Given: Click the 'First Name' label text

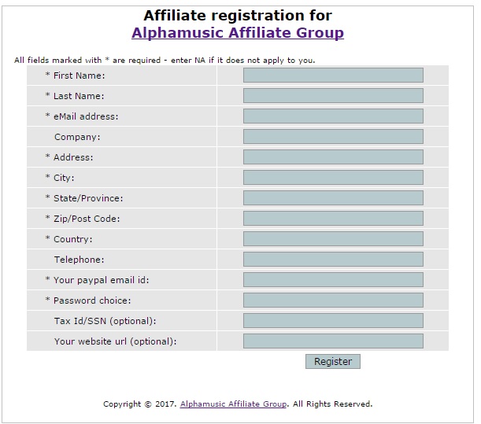Looking at the screenshot, I should coord(80,76).
